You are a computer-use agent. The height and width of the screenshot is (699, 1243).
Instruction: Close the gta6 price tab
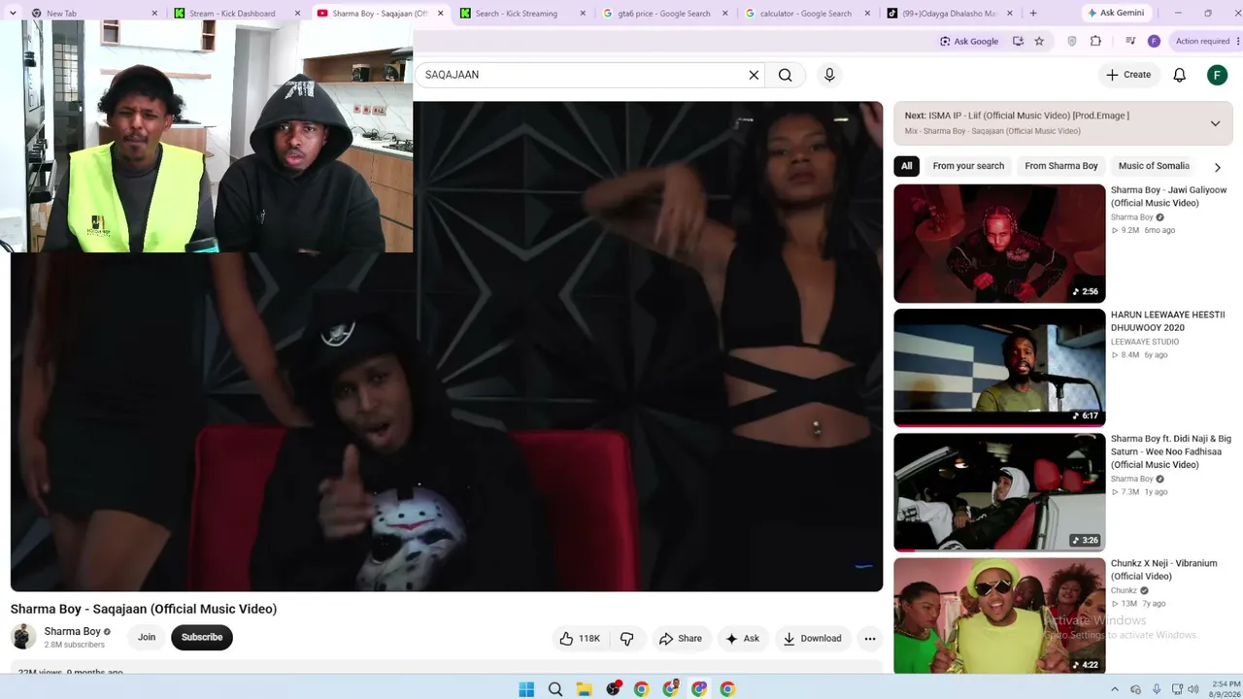point(724,14)
